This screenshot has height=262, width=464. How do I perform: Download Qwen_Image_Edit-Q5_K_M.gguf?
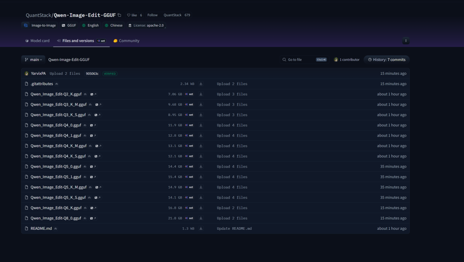tap(201, 188)
